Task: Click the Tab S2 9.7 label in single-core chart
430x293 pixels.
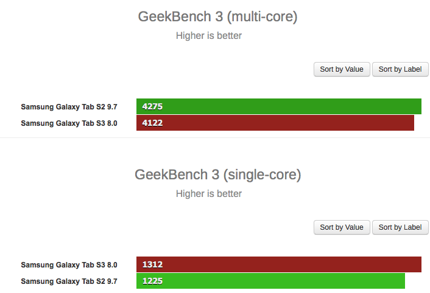Action: coord(69,281)
